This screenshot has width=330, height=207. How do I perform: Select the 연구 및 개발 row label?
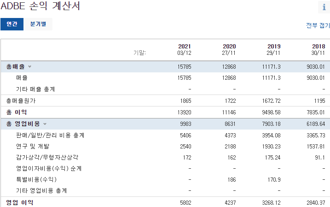[33, 146]
